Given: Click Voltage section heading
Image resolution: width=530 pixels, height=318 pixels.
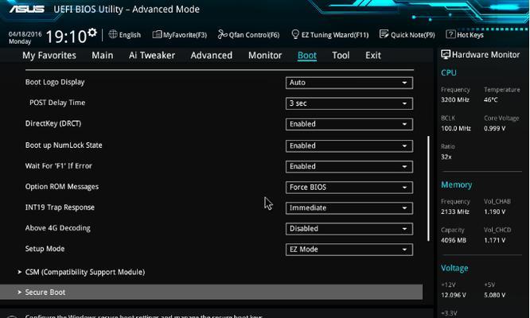Looking at the screenshot, I should [x=454, y=269].
